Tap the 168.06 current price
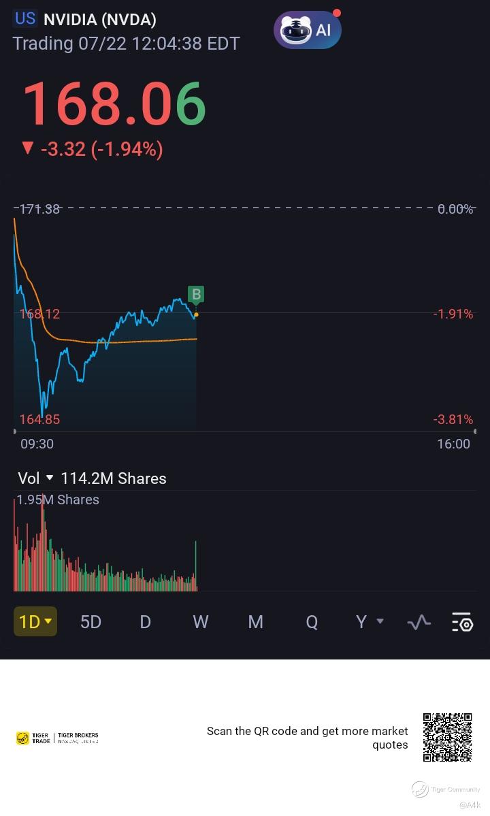The image size is (490, 816). (114, 104)
